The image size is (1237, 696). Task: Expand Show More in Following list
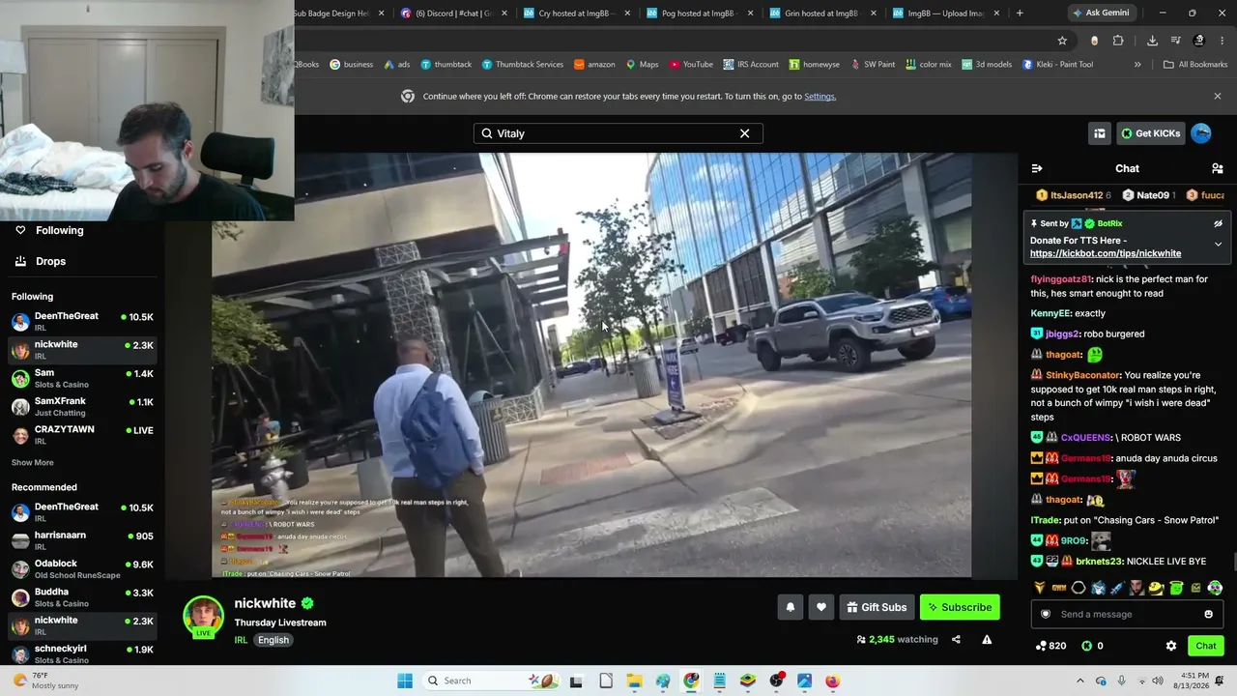point(33,463)
